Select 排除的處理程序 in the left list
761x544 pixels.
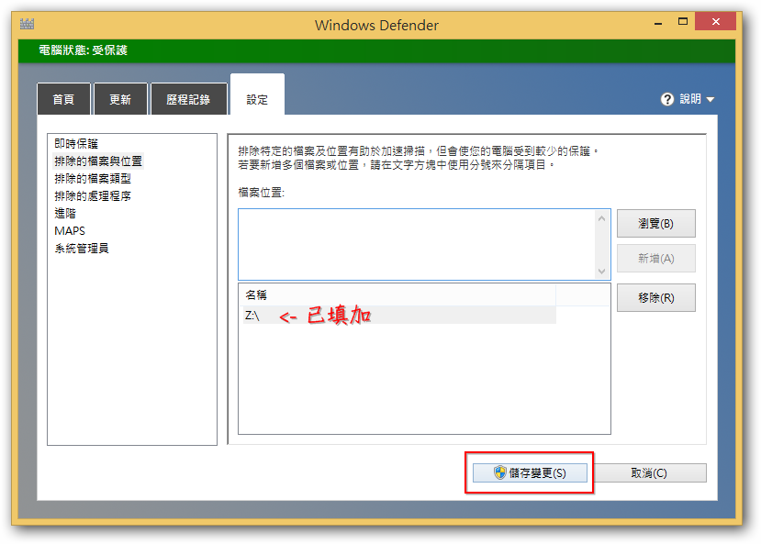pyautogui.click(x=93, y=196)
